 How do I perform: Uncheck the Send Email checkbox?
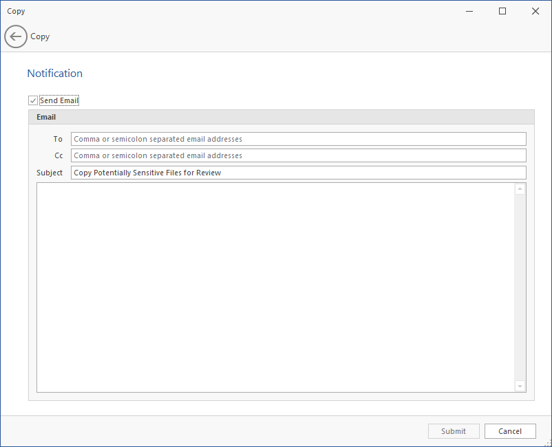point(33,100)
